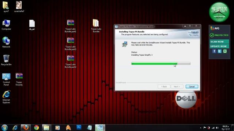Open Internet Explorer from the taskbar
The image size is (234, 131).
pyautogui.click(x=15, y=128)
